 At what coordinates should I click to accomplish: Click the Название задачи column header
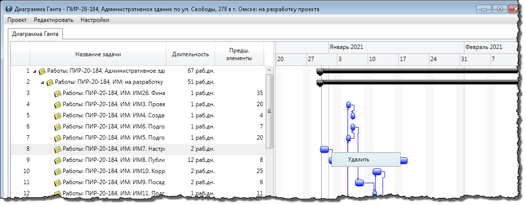pyautogui.click(x=98, y=54)
